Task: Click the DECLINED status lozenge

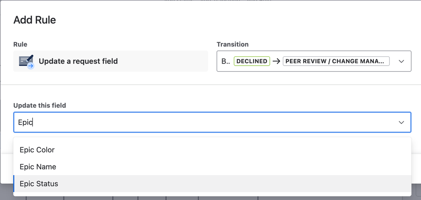Action: (252, 61)
